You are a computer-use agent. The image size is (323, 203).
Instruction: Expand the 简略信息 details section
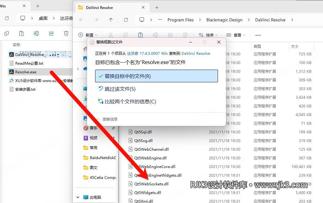(x=107, y=119)
